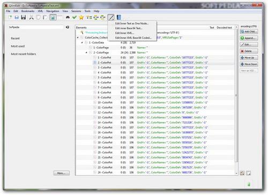Clear the search field with the arrow icon

68,27
